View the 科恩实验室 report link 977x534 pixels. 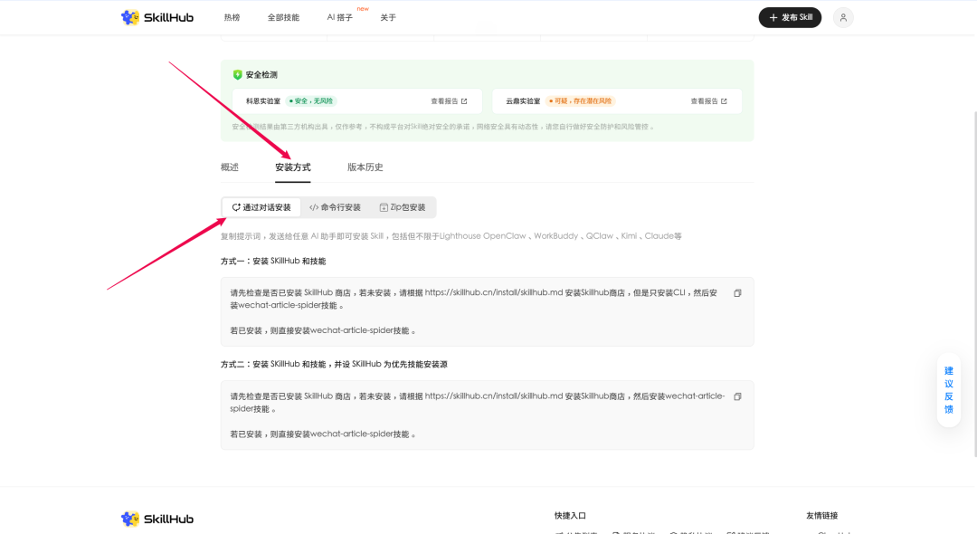click(449, 101)
